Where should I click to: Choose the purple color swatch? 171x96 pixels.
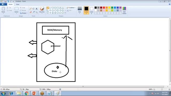tap(121, 7)
